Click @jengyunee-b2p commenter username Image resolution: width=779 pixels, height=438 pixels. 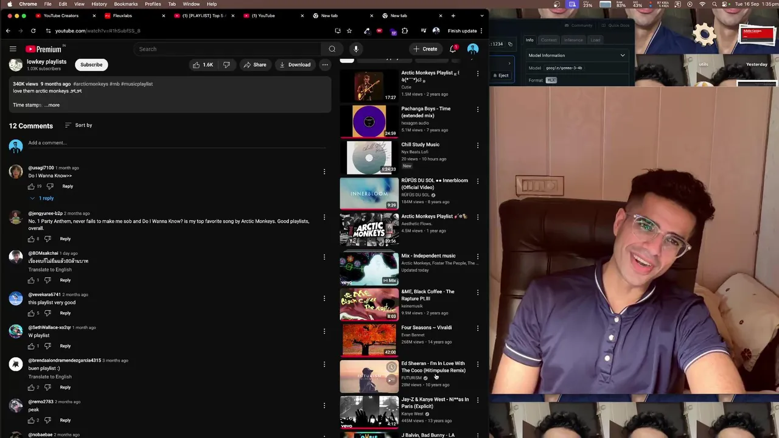[46, 214]
